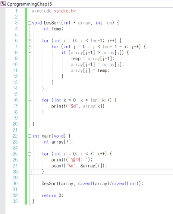The image size is (173, 214).
Task: Click line number 33 in the gutter
Action: coord(15,201)
